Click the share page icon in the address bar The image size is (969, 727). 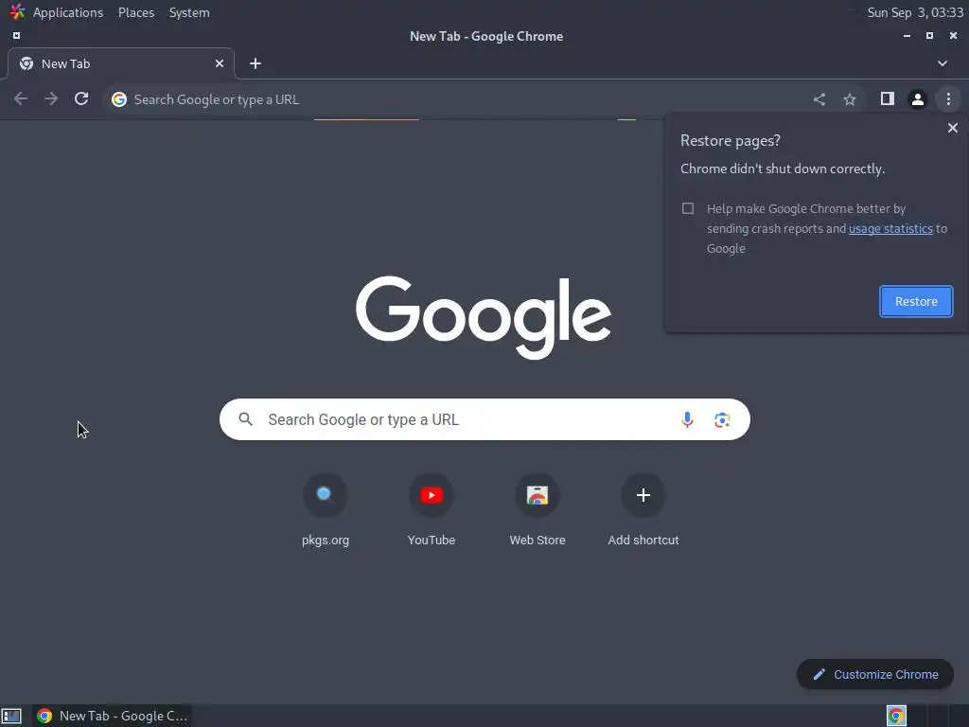819,98
